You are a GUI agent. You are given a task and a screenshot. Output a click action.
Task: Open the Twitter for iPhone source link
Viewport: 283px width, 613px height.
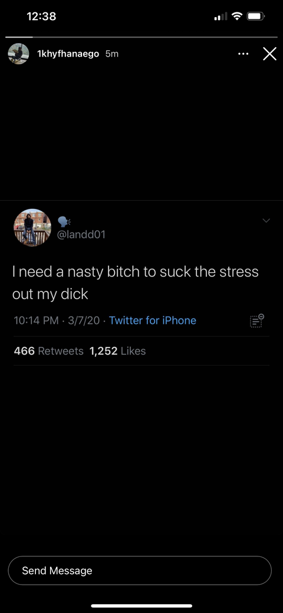click(x=153, y=320)
